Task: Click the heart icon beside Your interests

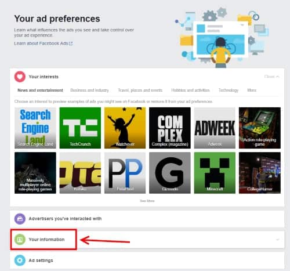Action: coord(20,77)
